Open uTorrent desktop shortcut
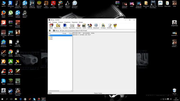Screen dimensions: 180x101 [11, 13]
